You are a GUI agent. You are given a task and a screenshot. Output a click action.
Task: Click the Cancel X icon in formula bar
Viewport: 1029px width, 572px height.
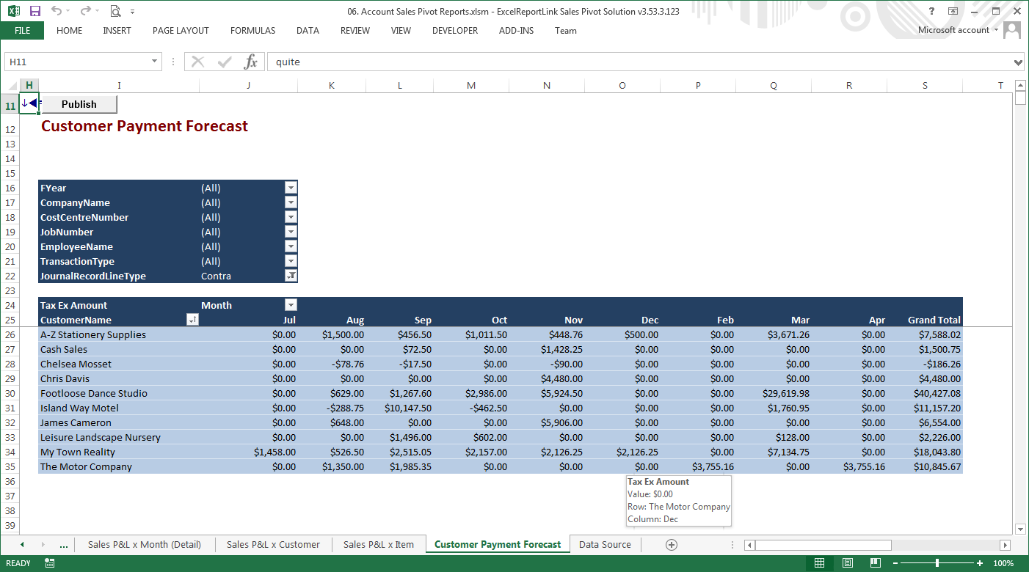pos(198,62)
